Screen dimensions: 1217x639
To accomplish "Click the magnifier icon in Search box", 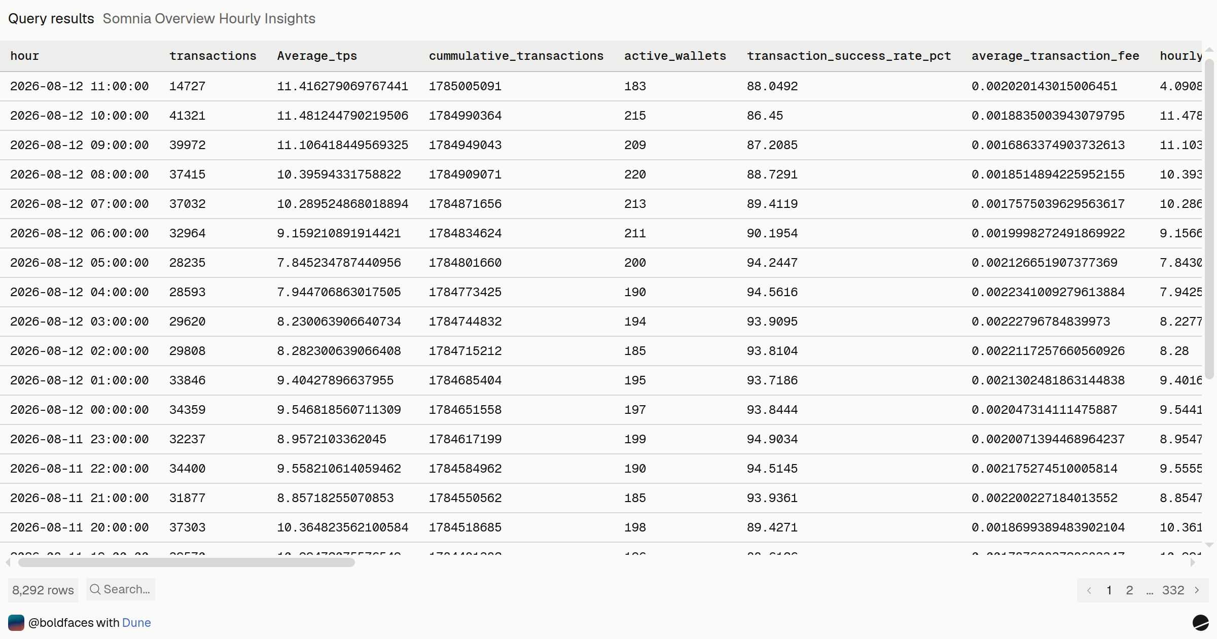I will tap(95, 589).
